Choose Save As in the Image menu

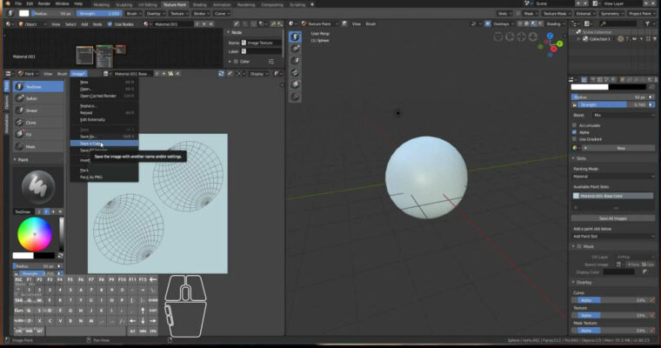104,137
